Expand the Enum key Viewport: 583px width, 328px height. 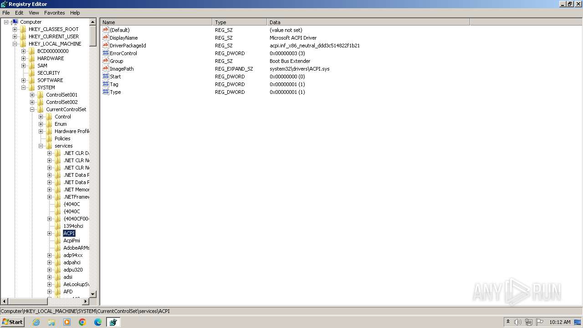pos(41,124)
